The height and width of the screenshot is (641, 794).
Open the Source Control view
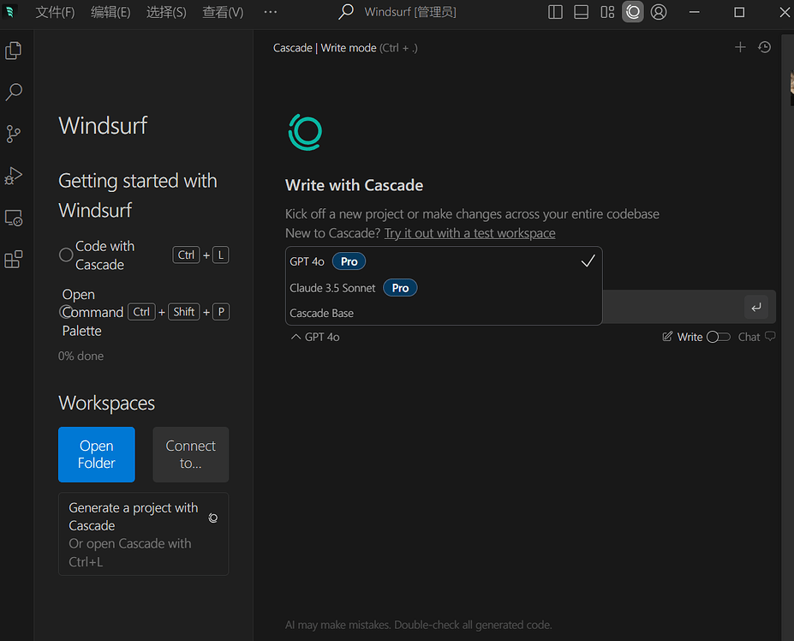[14, 134]
